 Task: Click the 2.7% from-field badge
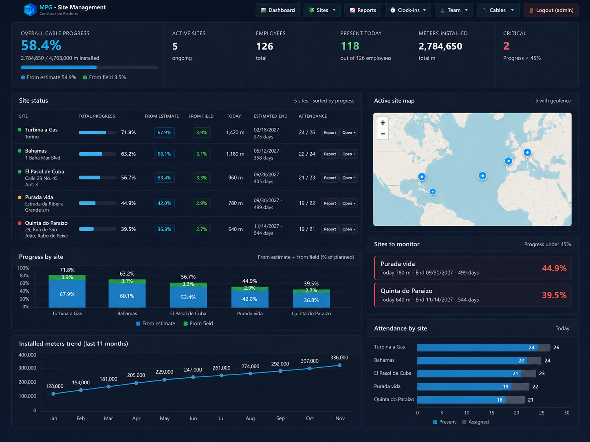click(202, 229)
